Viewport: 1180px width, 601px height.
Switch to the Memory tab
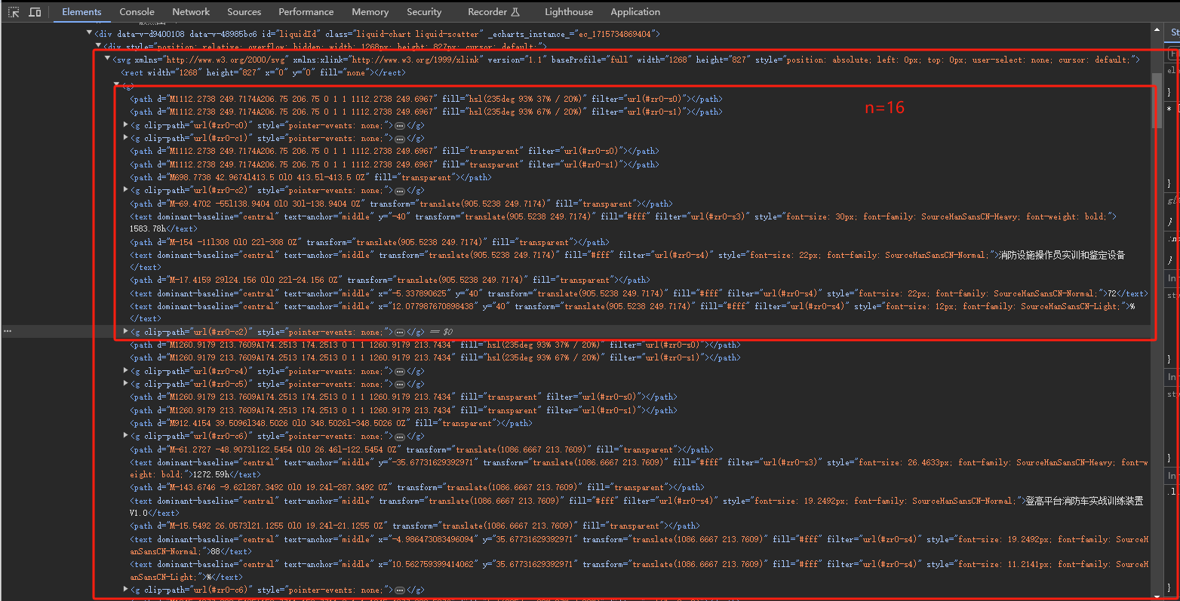point(370,12)
